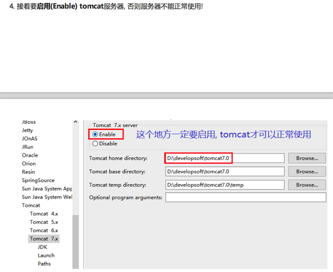The height and width of the screenshot is (272, 333).
Task: Open Tomcat 5.x server settings
Action: tap(44, 222)
